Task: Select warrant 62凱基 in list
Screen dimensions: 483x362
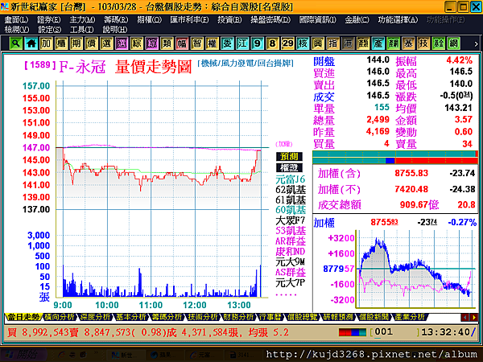Action: (291, 190)
